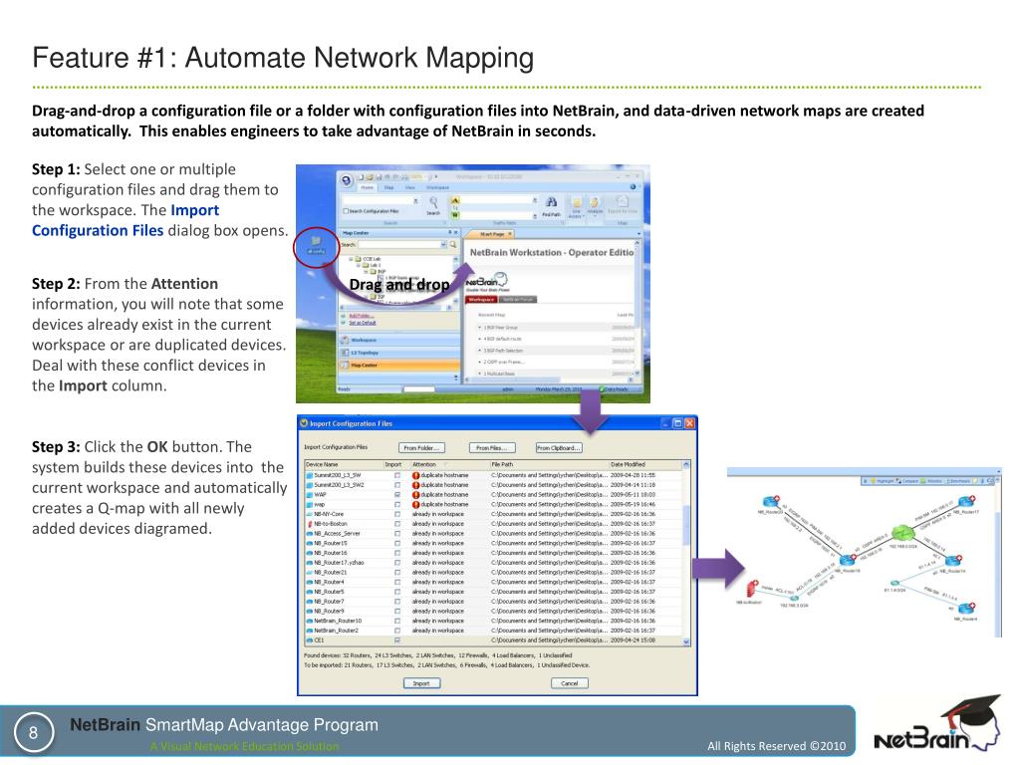Click the Map Center search magnifier icon
This screenshot has width=1020, height=765.
pos(453,245)
